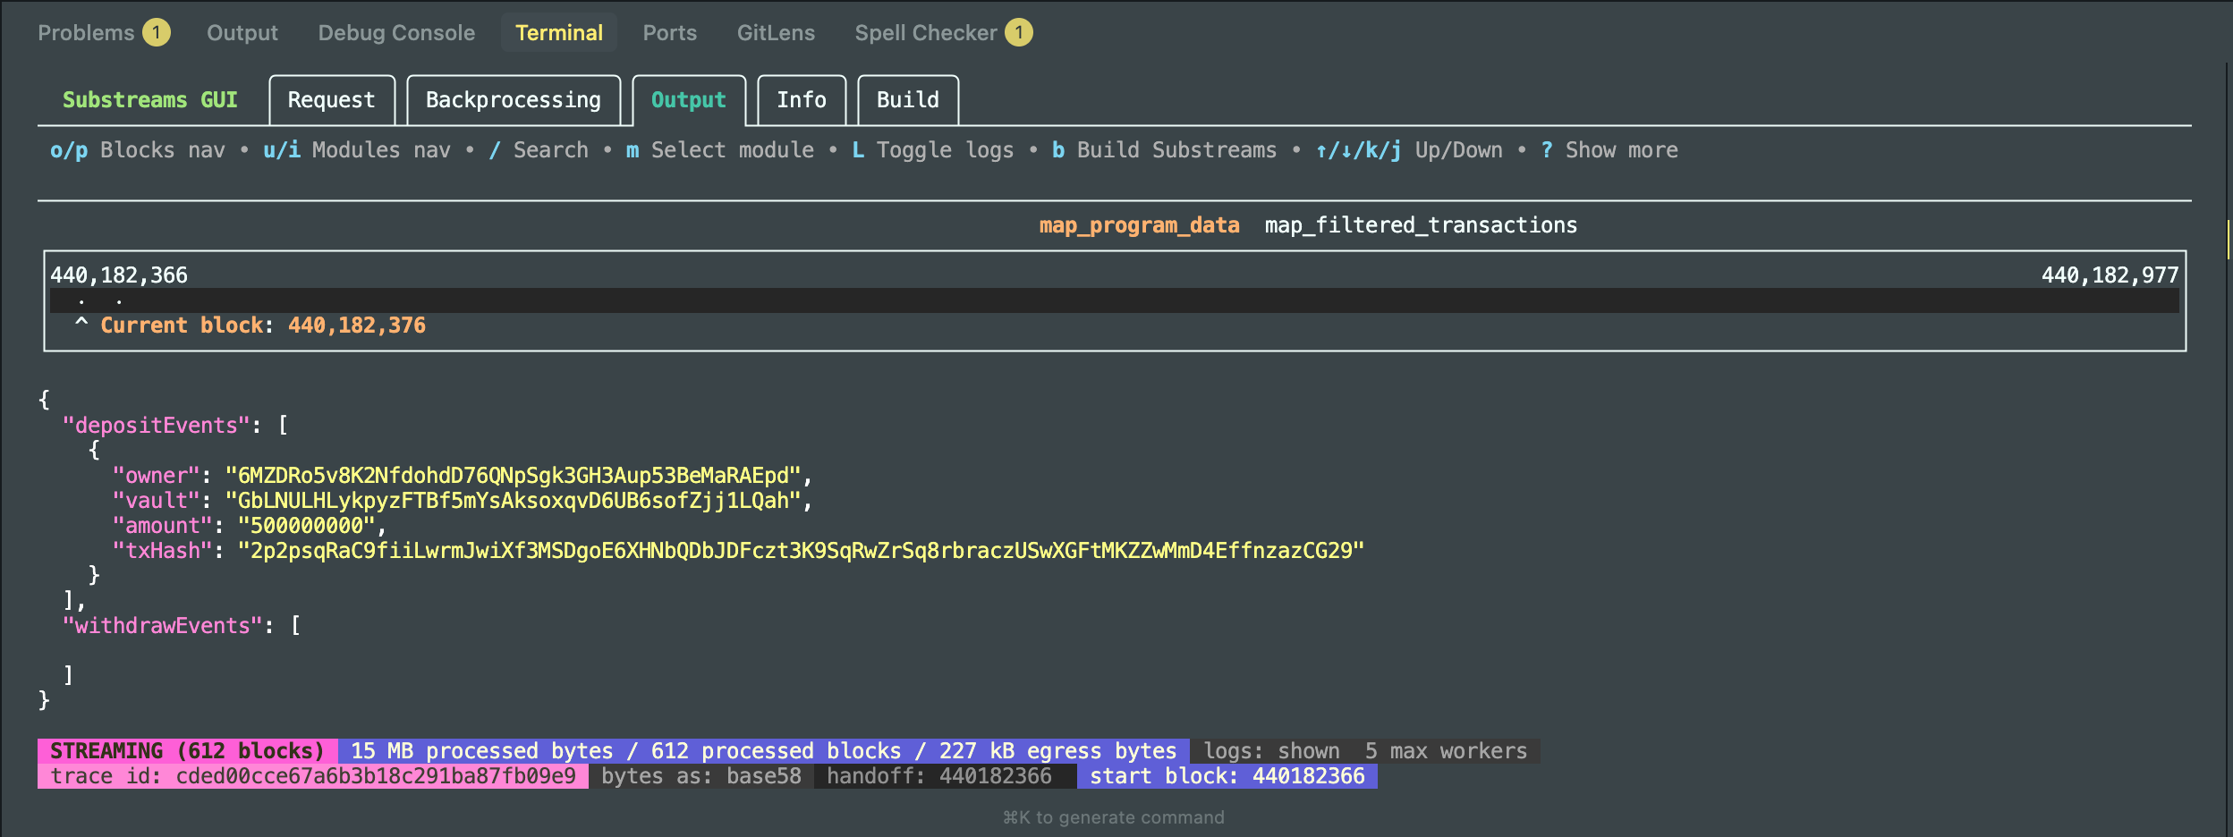Switch to the Debug Console tab
Viewport: 2233px width, 837px height.
[x=396, y=33]
